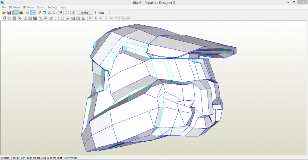Open the File menu
The height and width of the screenshot is (160, 308).
(x=4, y=7)
